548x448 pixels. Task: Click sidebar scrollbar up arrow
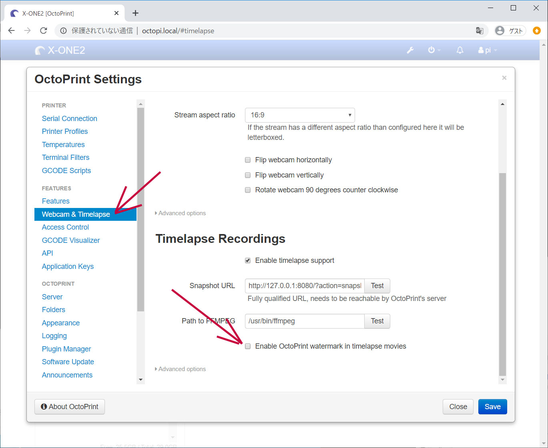141,104
